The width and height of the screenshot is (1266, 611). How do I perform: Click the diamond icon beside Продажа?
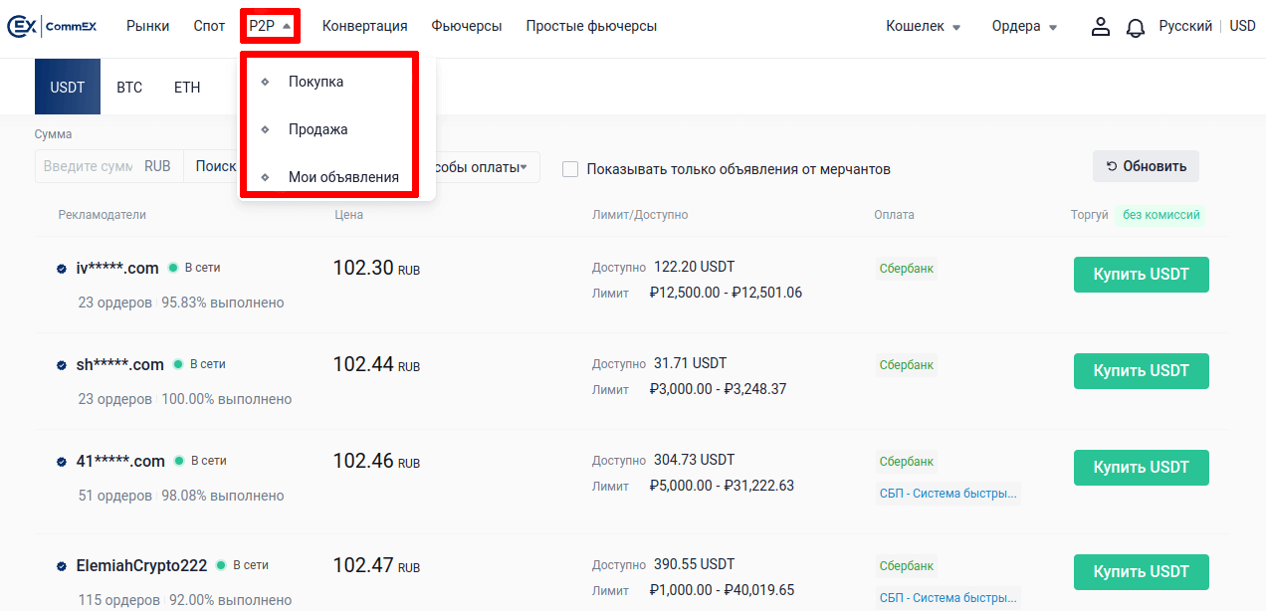[265, 129]
